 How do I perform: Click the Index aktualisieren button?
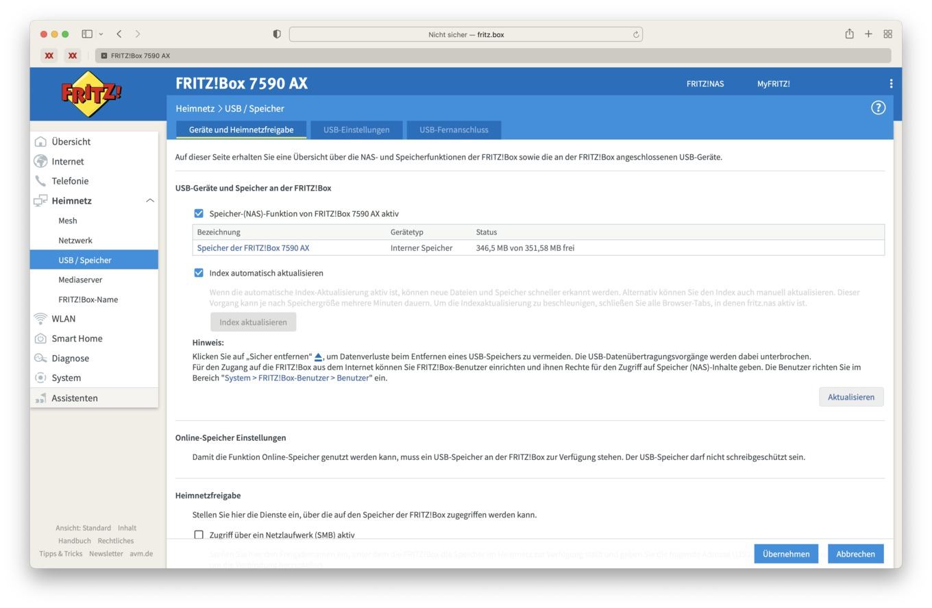253,322
